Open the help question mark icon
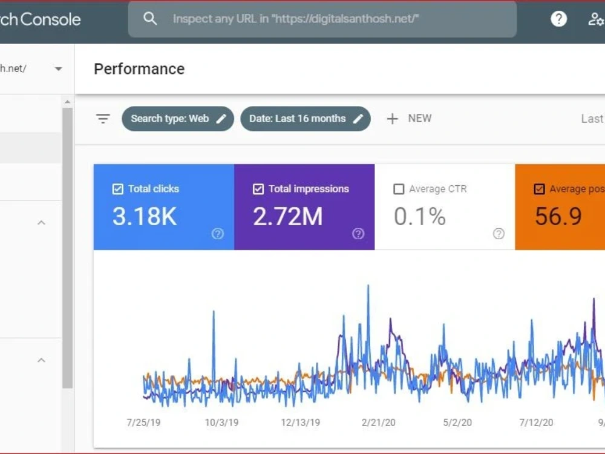 [x=558, y=19]
